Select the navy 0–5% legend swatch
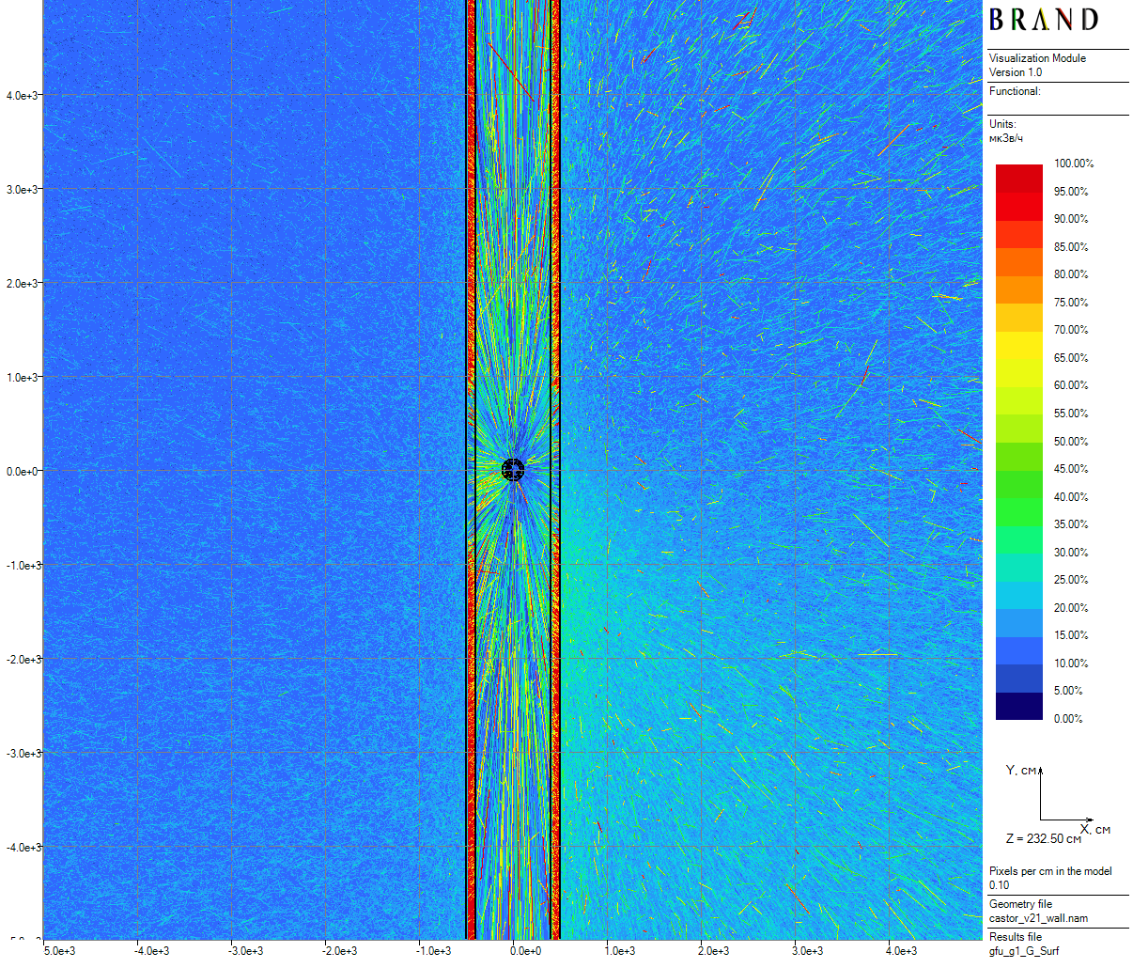 click(x=1018, y=706)
